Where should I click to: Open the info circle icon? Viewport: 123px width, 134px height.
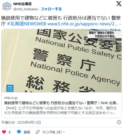pyautogui.click(x=119, y=122)
